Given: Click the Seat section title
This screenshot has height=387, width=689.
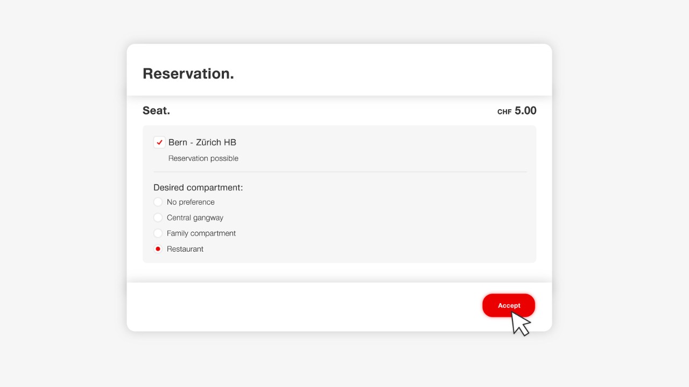Looking at the screenshot, I should coord(156,110).
